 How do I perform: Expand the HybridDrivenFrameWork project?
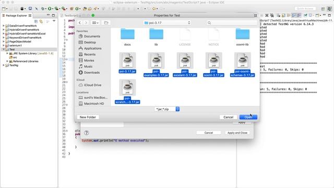(4, 30)
